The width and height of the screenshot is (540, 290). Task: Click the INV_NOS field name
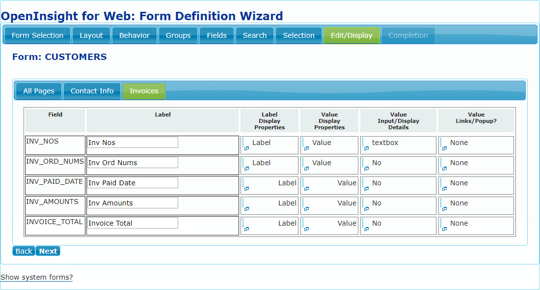coord(42,141)
